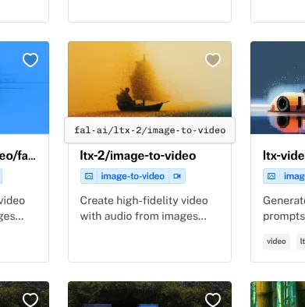Click image icon in image-to-video tag
This screenshot has height=307, width=305.
(x=89, y=176)
